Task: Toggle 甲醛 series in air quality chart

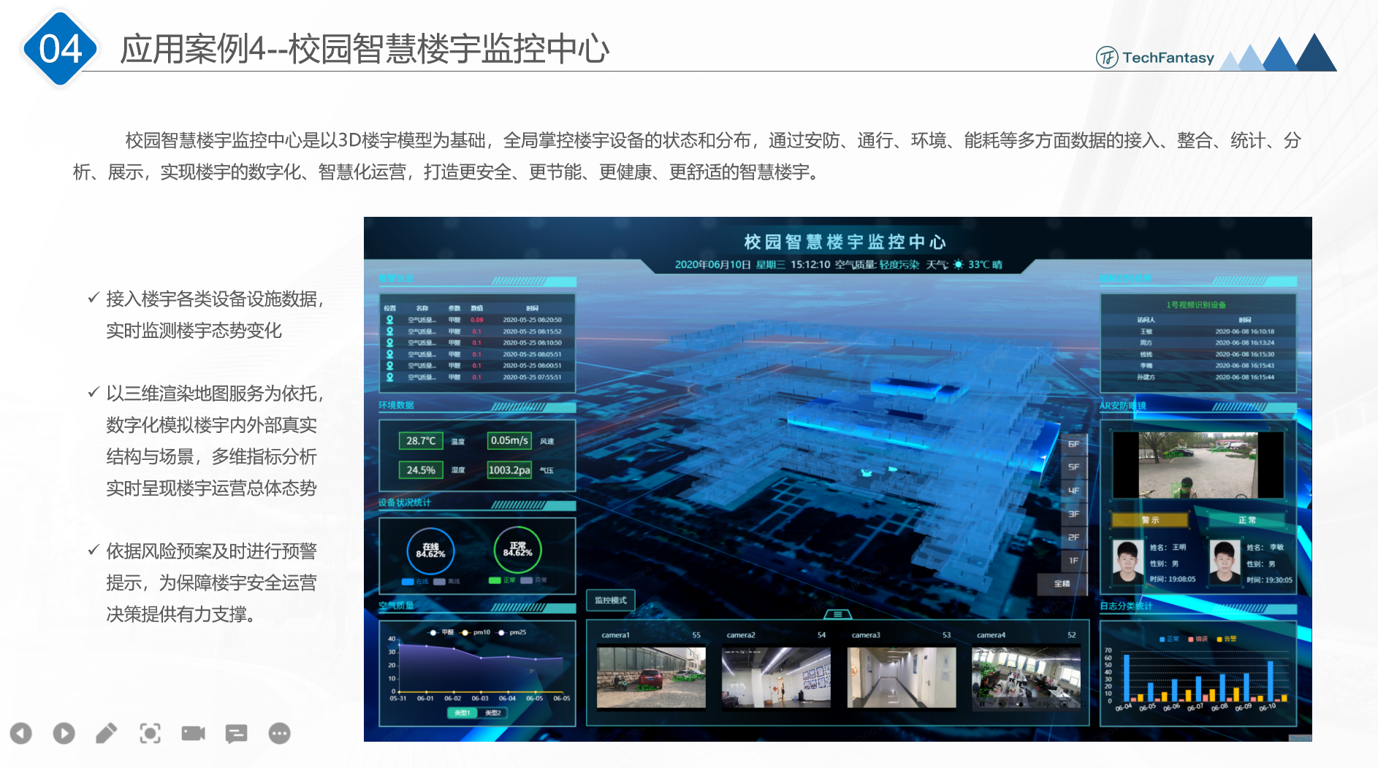Action: click(x=441, y=632)
